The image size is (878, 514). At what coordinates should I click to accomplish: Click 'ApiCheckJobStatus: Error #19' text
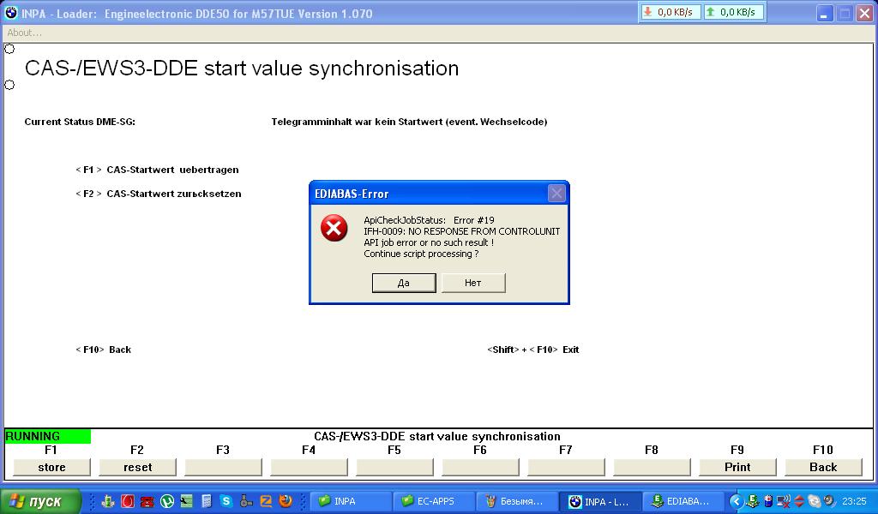[429, 220]
